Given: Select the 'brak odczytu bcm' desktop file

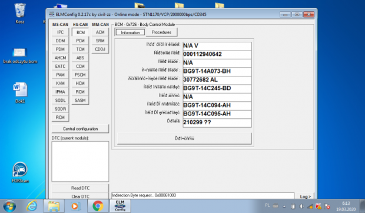Looking at the screenshot, I should [x=20, y=56].
